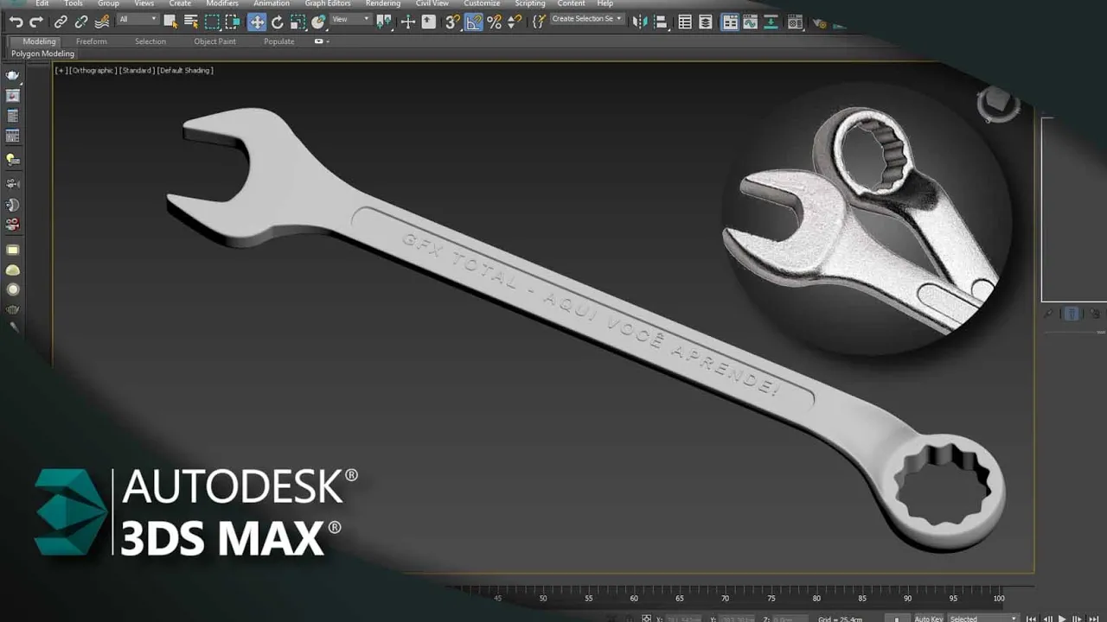Click the Use Pivot Point Center icon

pos(384,22)
